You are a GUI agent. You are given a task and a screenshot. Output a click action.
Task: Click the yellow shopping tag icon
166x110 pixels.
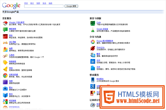click(5, 62)
